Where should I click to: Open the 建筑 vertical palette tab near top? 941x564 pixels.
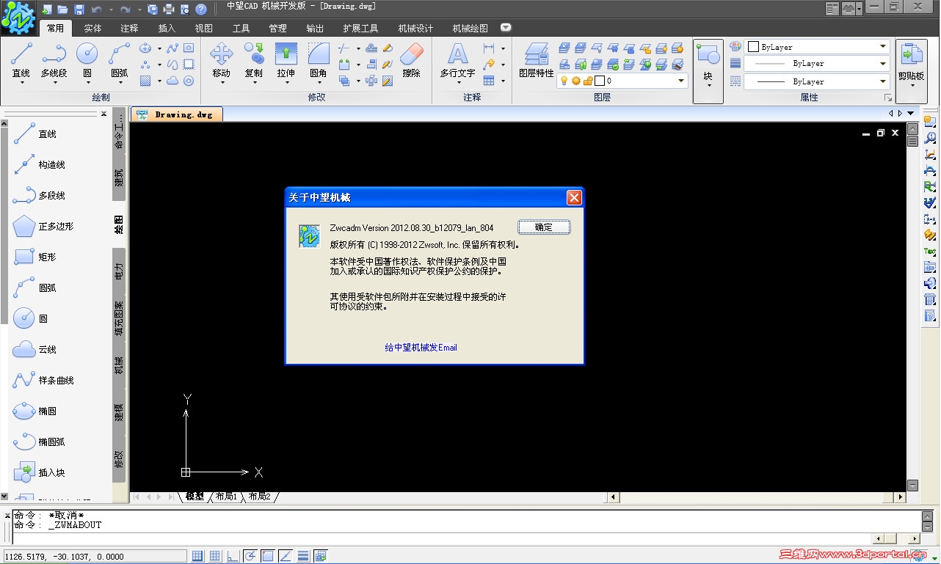(x=119, y=177)
